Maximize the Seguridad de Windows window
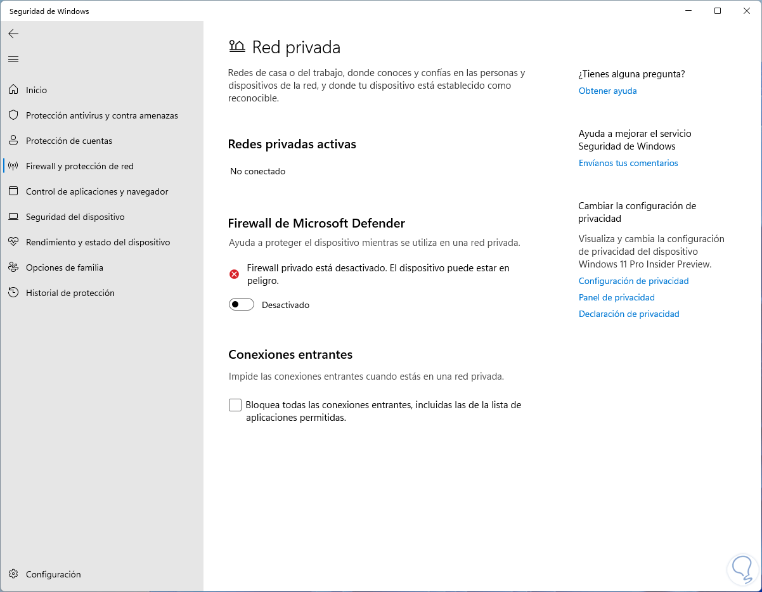 [718, 11]
